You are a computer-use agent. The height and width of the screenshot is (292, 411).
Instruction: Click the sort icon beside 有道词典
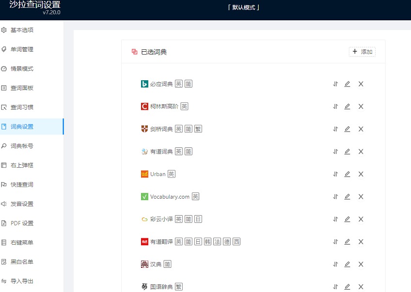[335, 151]
